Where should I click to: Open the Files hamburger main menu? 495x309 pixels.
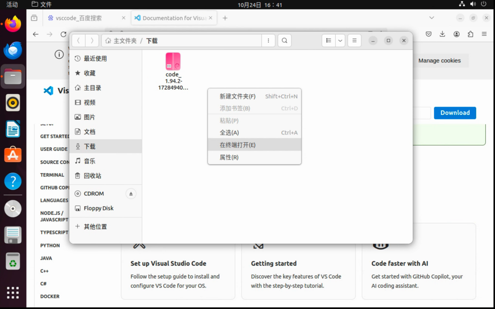(354, 41)
